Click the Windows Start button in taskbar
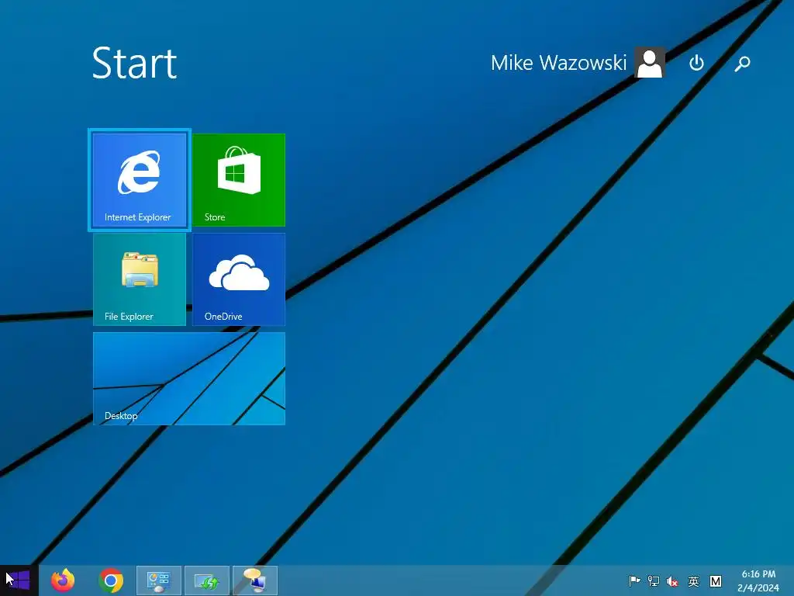 [x=19, y=580]
